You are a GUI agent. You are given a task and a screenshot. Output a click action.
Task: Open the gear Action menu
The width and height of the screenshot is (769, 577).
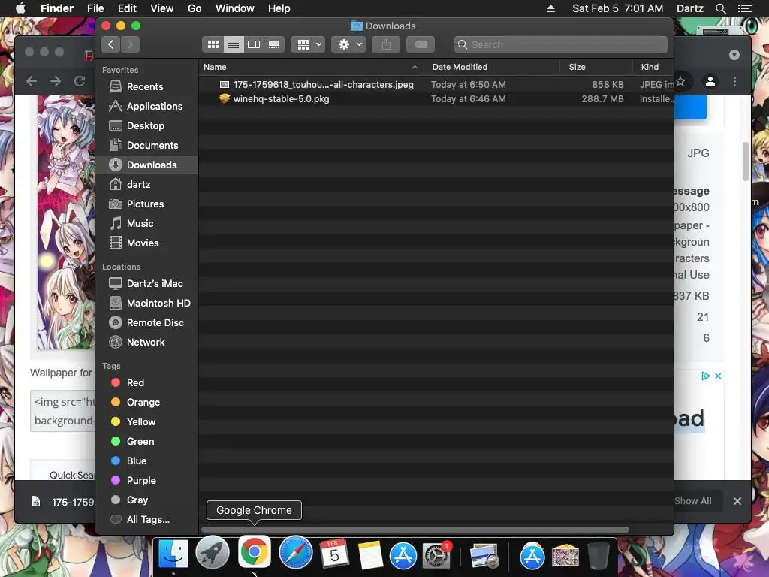click(x=348, y=44)
